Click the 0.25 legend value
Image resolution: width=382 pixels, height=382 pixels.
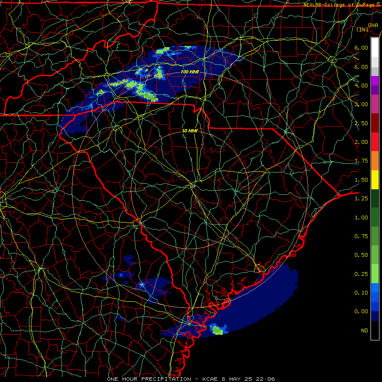click(361, 274)
